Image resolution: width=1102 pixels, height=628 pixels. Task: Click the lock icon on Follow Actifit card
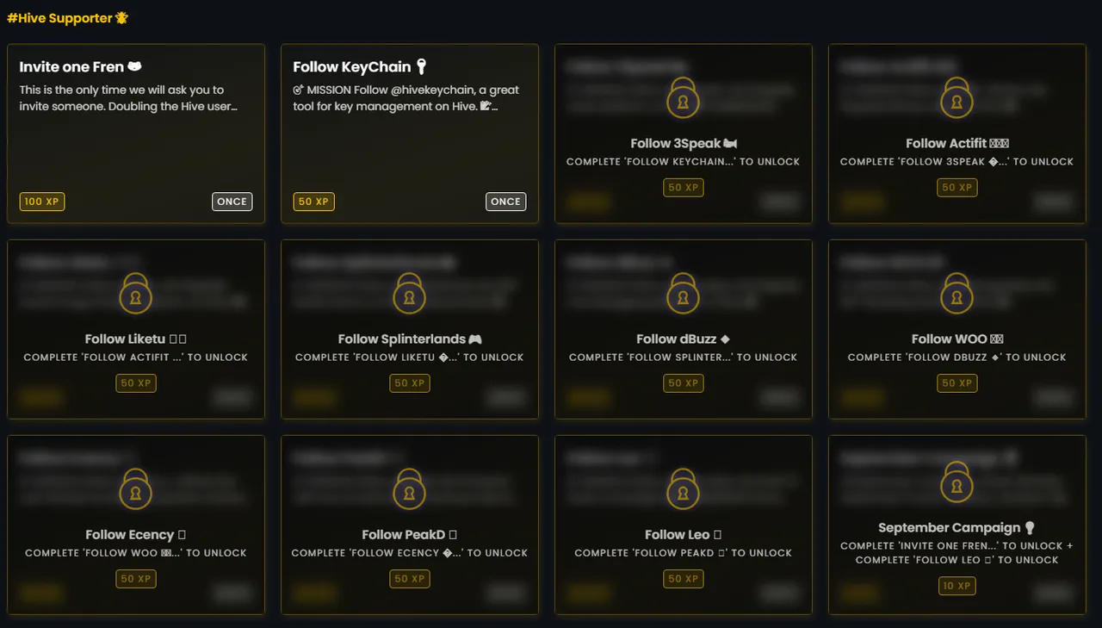(957, 98)
